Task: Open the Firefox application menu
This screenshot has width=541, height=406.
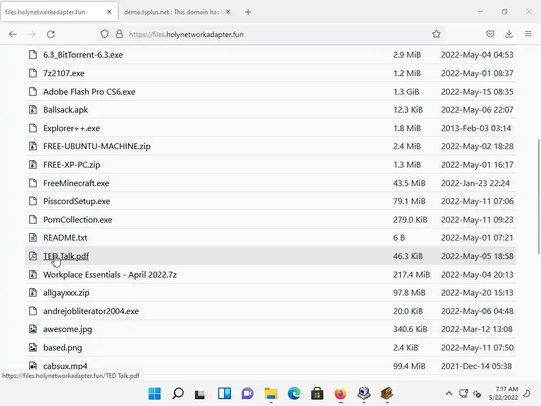Action: coord(528,34)
